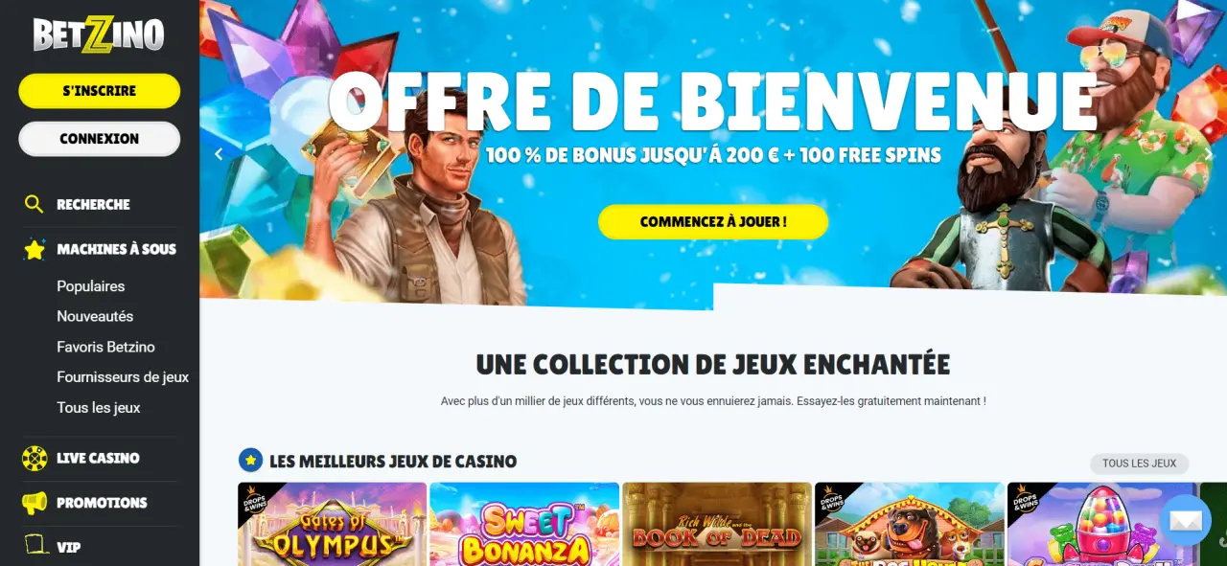Viewport: 1227px width, 566px height.
Task: Open the envelope chat bubble
Action: tap(1186, 520)
